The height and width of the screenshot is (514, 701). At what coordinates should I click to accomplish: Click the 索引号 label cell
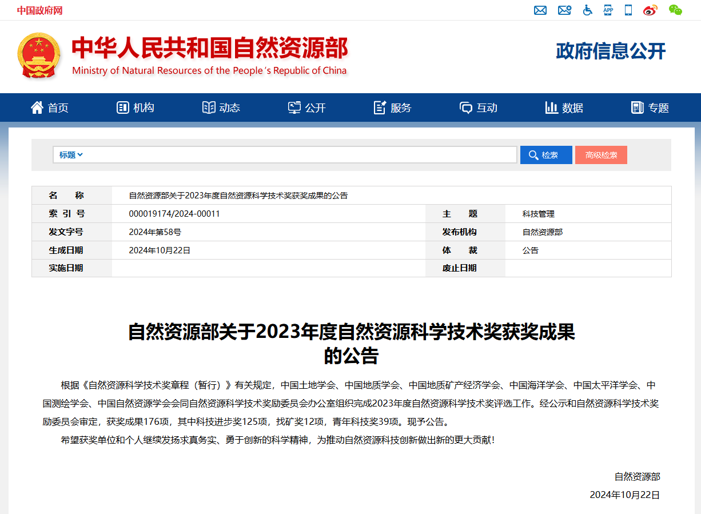pos(72,214)
